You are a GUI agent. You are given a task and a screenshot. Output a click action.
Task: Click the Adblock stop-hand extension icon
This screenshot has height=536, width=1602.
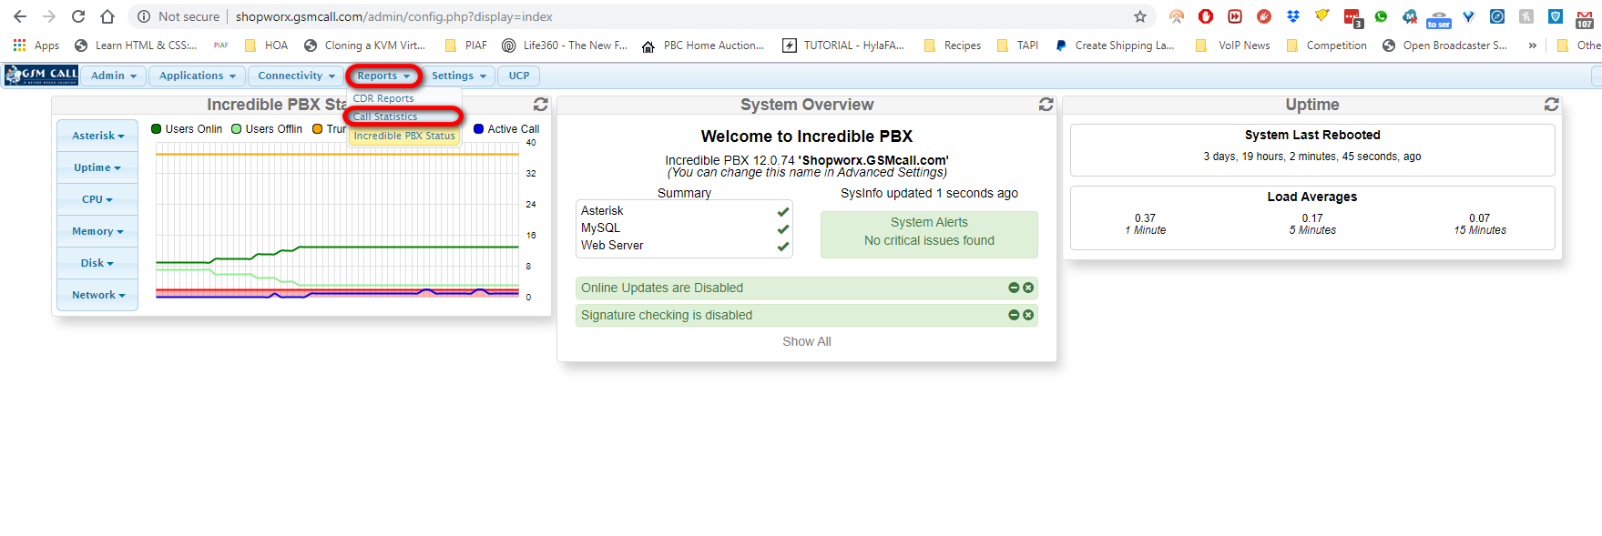click(x=1206, y=16)
